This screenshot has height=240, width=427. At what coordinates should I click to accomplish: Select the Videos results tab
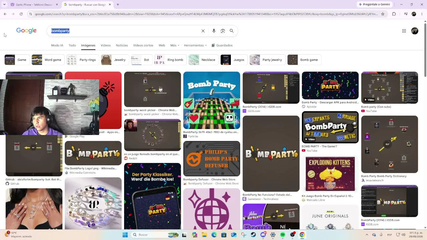point(105,45)
